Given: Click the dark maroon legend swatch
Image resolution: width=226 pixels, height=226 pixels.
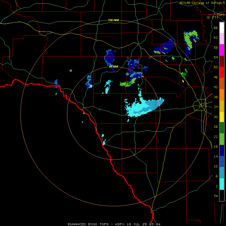Looking at the screenshot, I should (222, 61).
